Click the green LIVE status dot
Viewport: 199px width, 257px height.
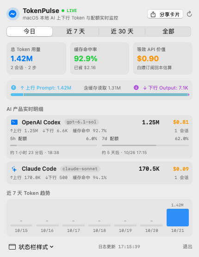pos(63,11)
